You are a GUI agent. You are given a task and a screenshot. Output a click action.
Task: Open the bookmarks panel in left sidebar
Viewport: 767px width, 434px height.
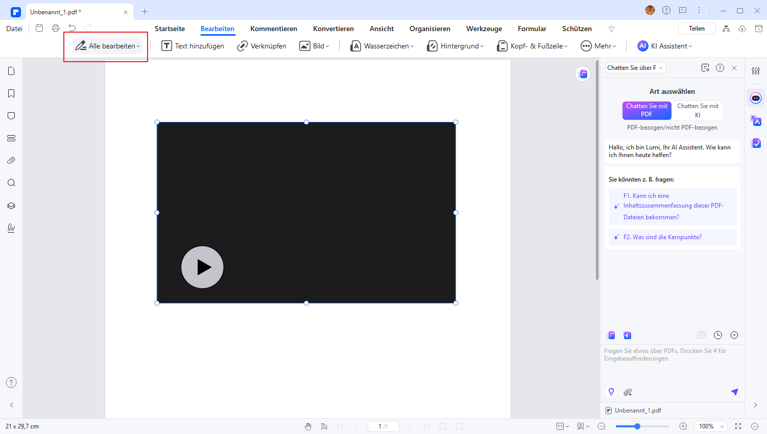[x=11, y=93]
